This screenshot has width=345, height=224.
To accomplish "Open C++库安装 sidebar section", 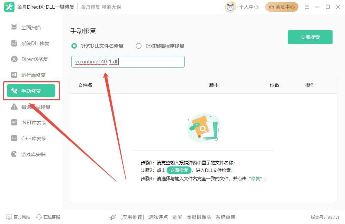I will click(31, 138).
